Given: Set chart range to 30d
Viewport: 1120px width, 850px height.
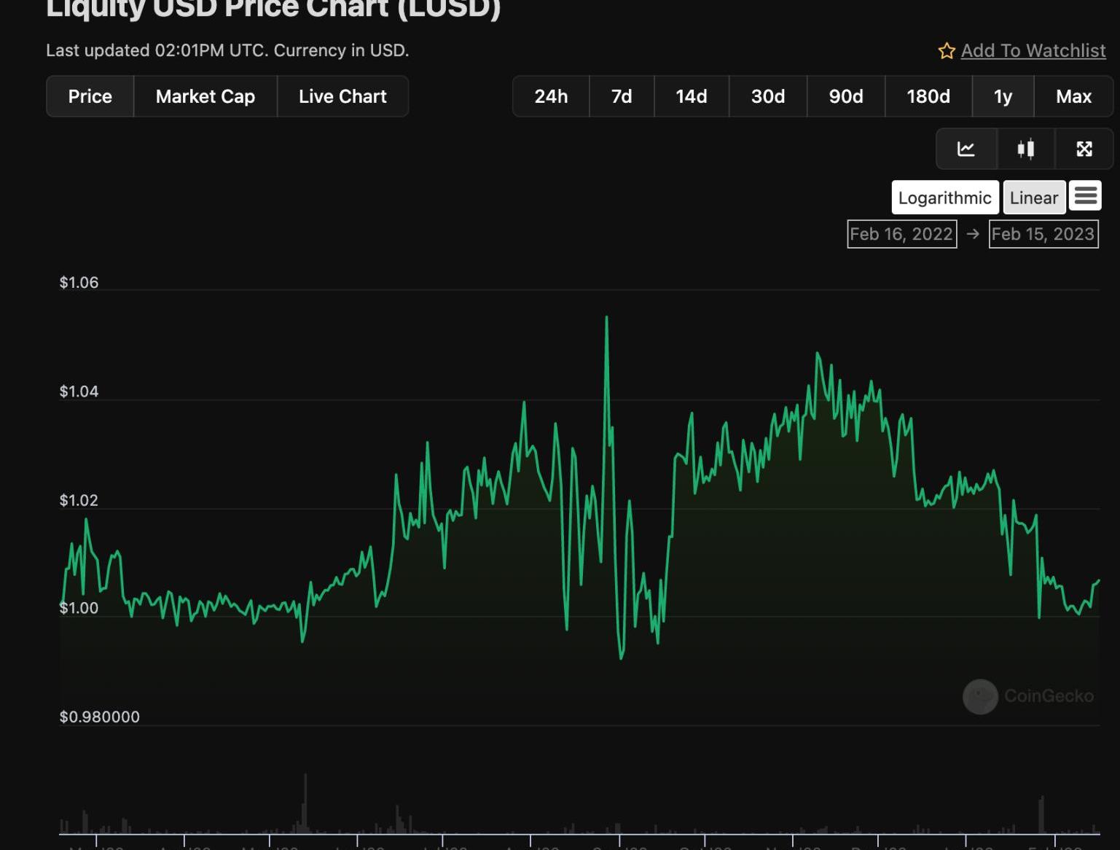Looking at the screenshot, I should pyautogui.click(x=768, y=96).
